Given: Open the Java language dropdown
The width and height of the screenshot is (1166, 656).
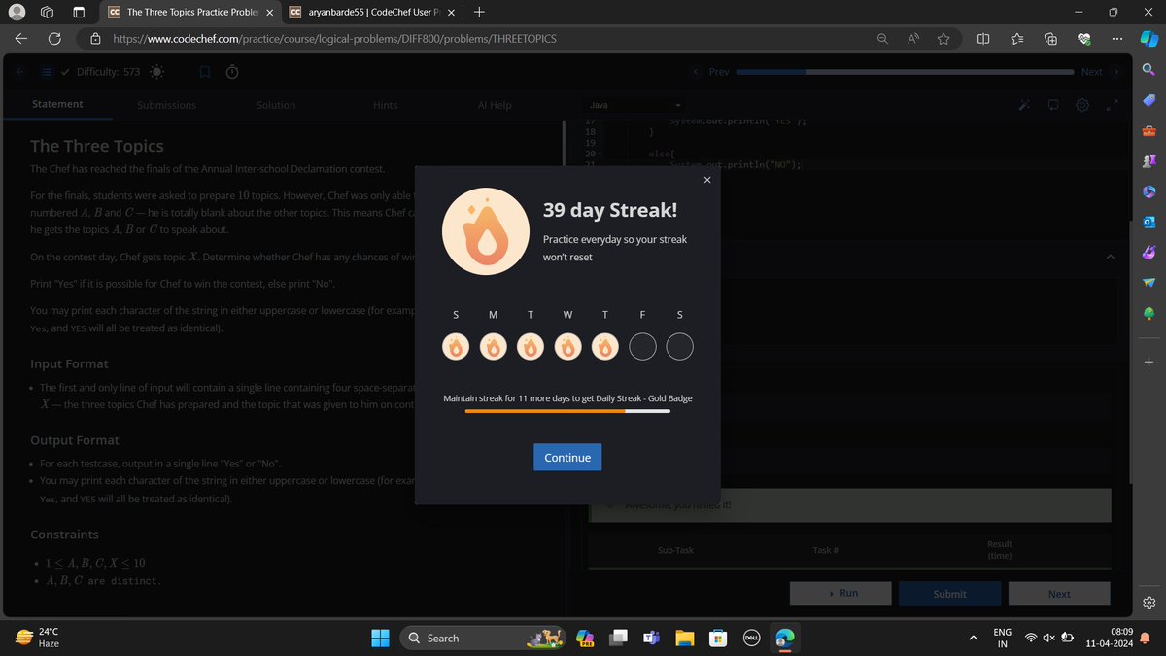Looking at the screenshot, I should (x=635, y=105).
